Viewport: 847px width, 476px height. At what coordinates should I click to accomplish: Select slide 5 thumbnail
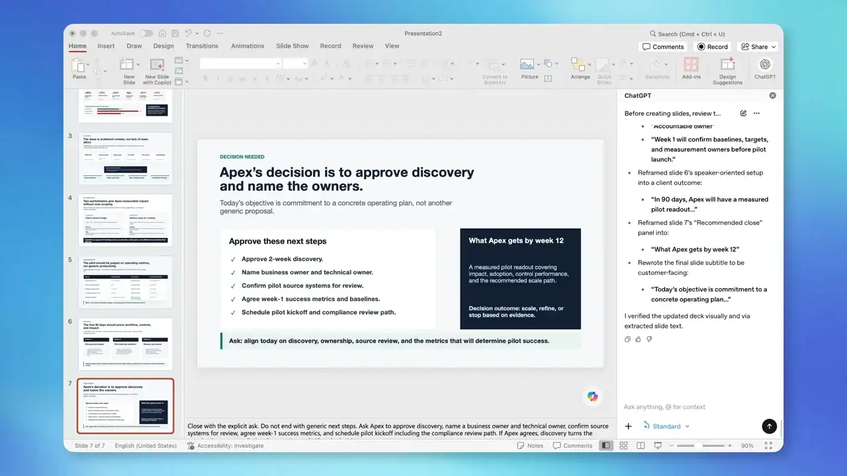125,282
